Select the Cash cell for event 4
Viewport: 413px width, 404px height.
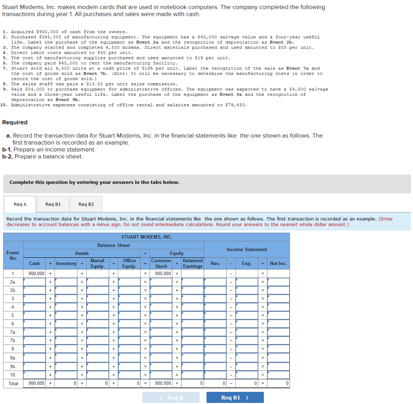click(x=35, y=307)
